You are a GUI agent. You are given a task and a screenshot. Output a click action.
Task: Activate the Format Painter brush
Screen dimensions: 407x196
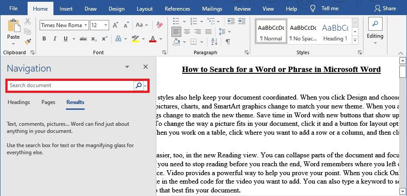[x=28, y=42]
